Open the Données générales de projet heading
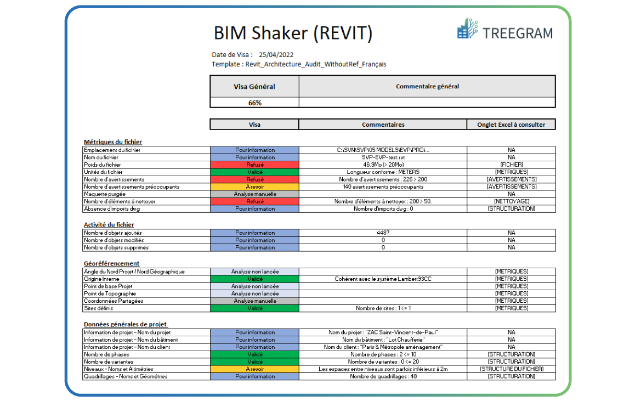This screenshot has height=401, width=635. click(126, 324)
